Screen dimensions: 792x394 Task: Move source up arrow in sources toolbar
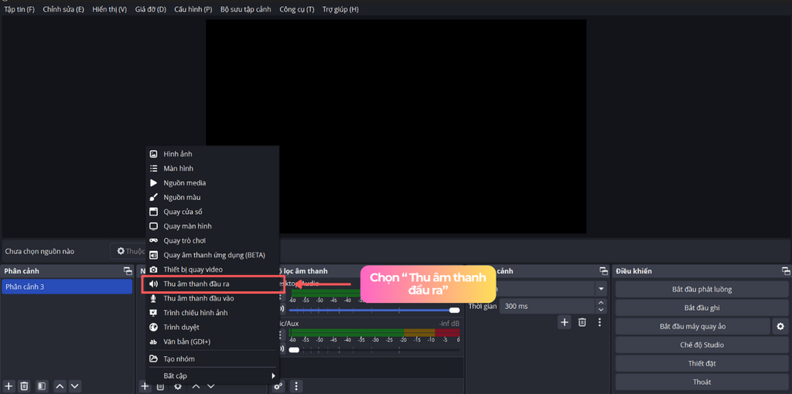(196, 386)
